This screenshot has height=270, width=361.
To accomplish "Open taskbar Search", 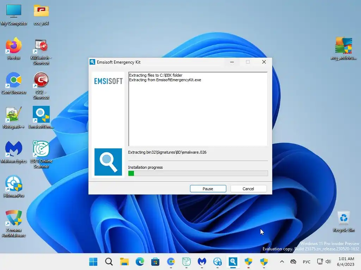I will tap(109, 262).
